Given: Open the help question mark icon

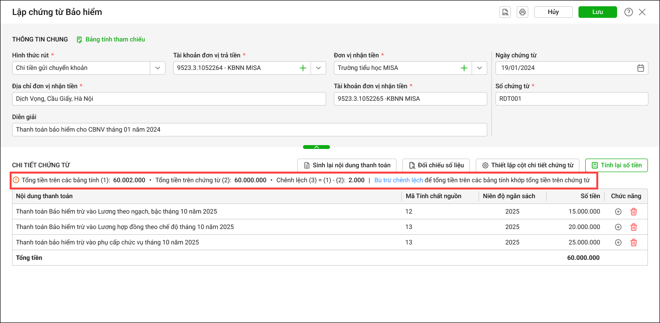Looking at the screenshot, I should (628, 12).
